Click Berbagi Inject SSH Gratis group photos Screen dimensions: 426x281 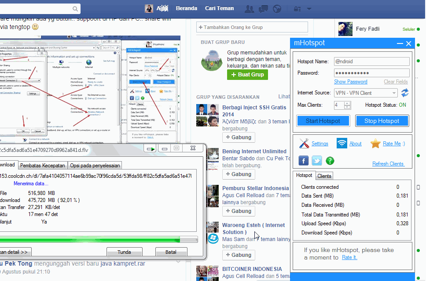(x=208, y=115)
